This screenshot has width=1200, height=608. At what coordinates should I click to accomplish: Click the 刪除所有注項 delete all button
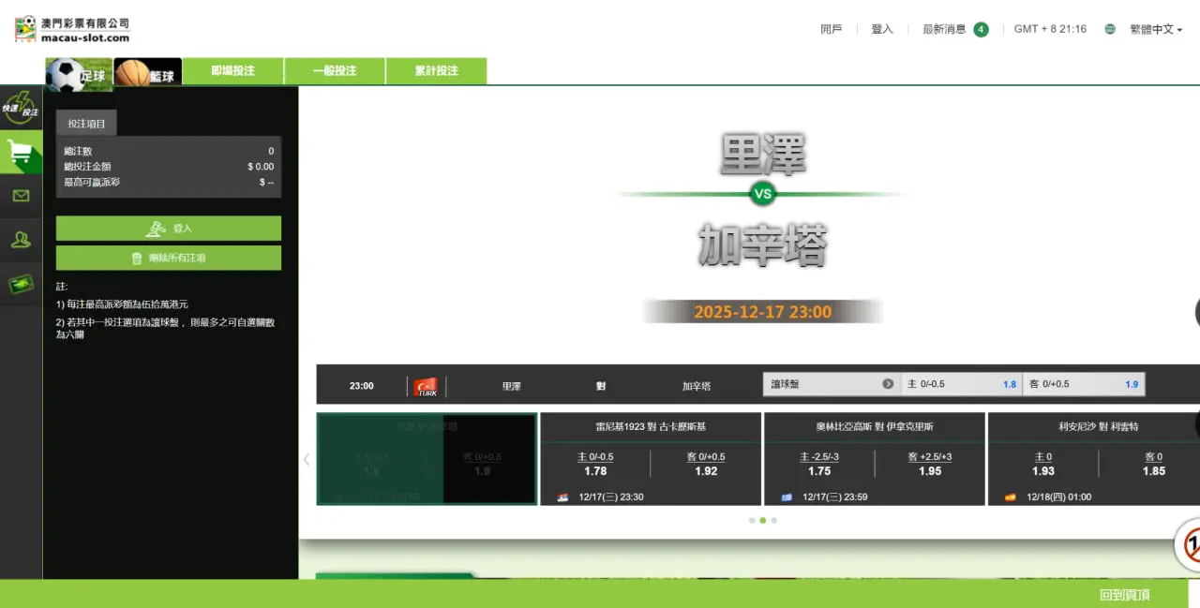coord(169,258)
